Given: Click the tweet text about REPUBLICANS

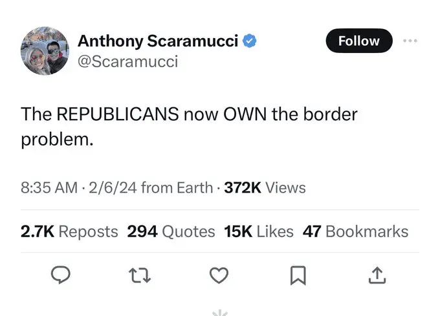Looking at the screenshot, I should pyautogui.click(x=189, y=126).
